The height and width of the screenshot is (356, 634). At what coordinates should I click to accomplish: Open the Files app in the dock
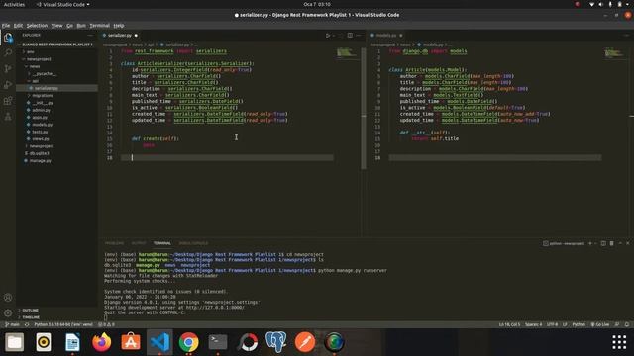[15, 342]
